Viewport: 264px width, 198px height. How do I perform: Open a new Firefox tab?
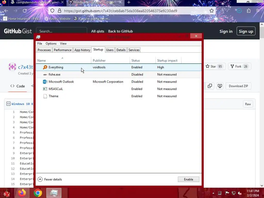pos(129,2)
